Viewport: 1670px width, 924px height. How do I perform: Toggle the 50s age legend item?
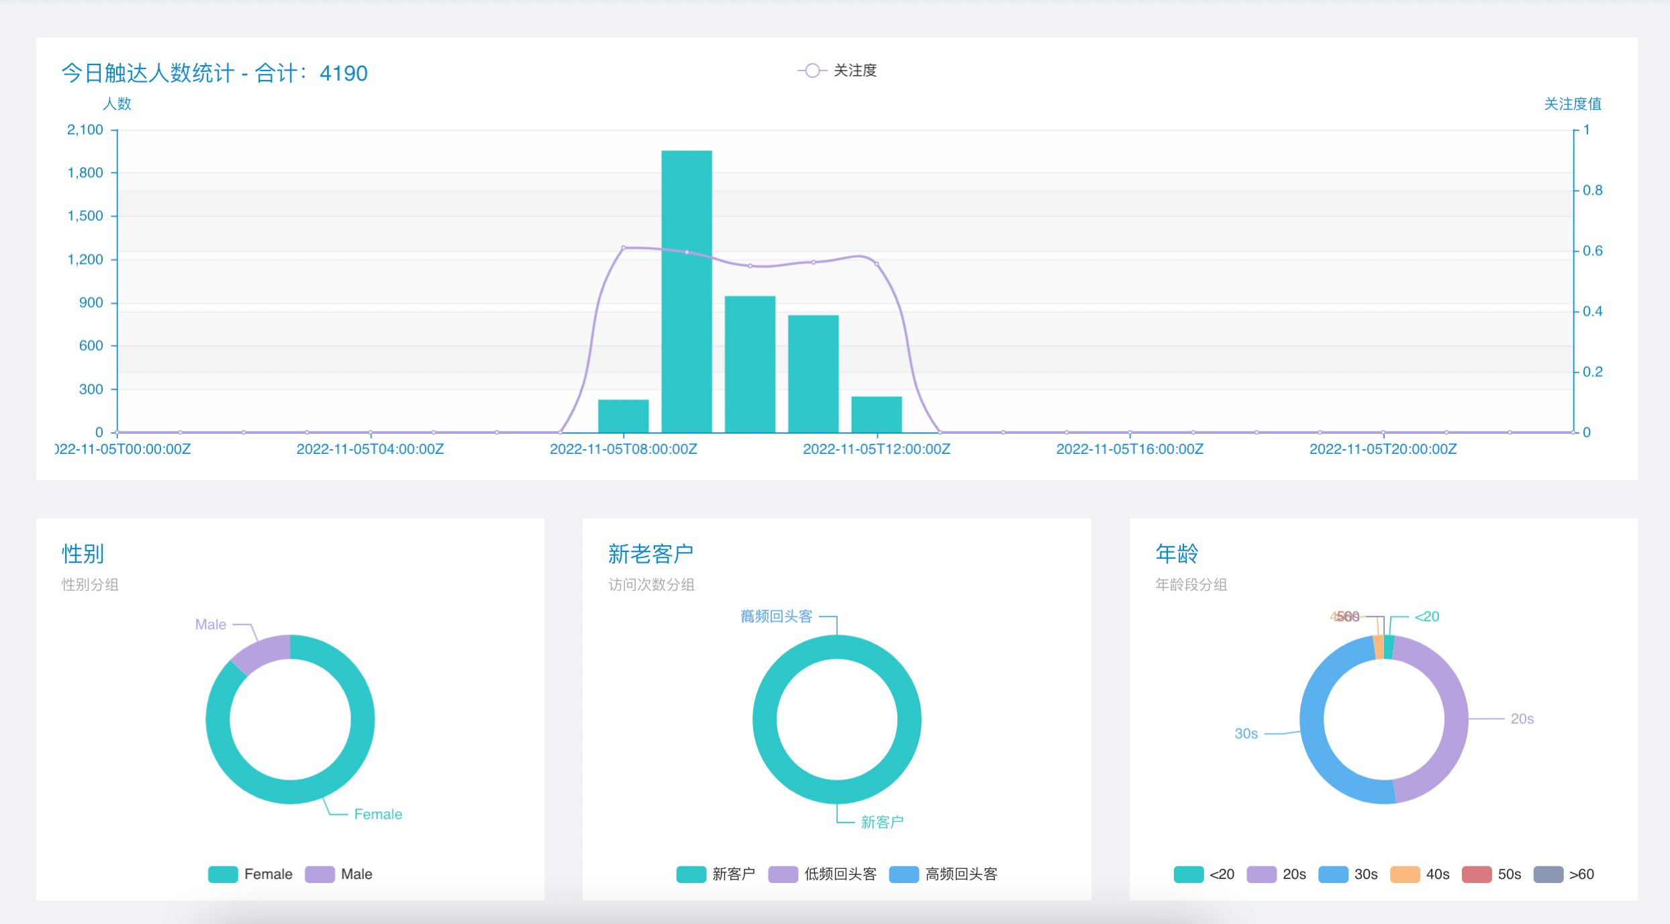[1492, 874]
